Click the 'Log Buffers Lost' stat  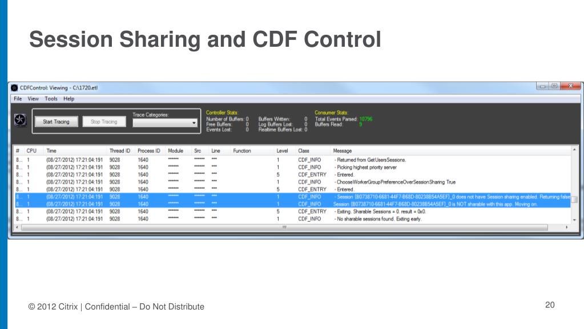point(283,124)
